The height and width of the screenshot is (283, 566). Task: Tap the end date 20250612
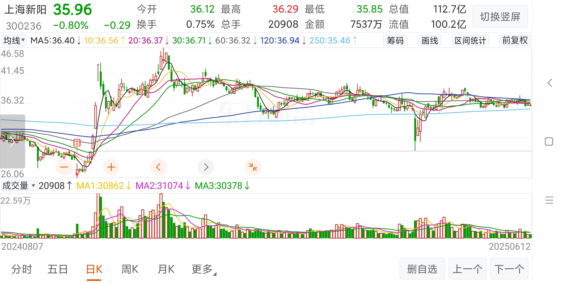coord(510,246)
